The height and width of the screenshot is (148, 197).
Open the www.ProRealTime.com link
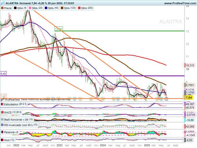point(180,3)
